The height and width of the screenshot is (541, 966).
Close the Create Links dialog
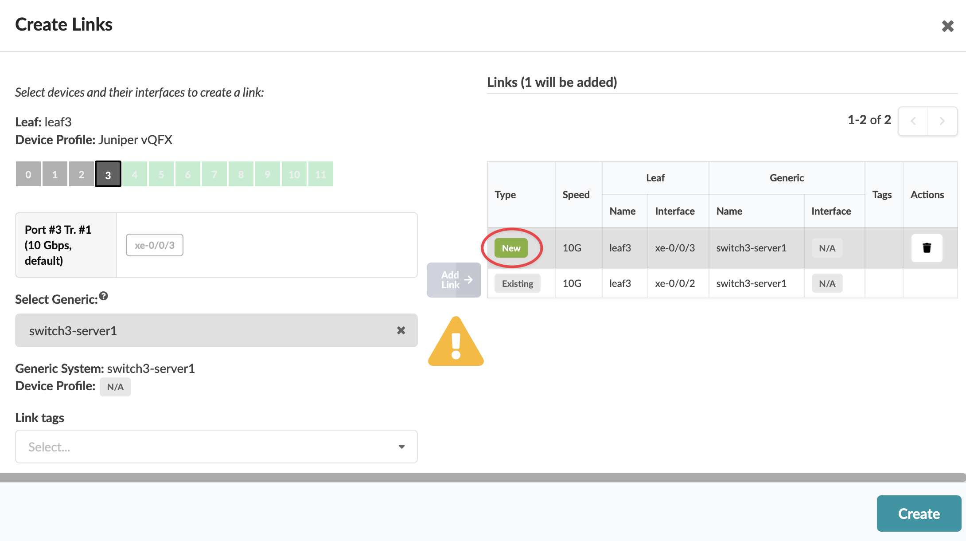pyautogui.click(x=947, y=26)
